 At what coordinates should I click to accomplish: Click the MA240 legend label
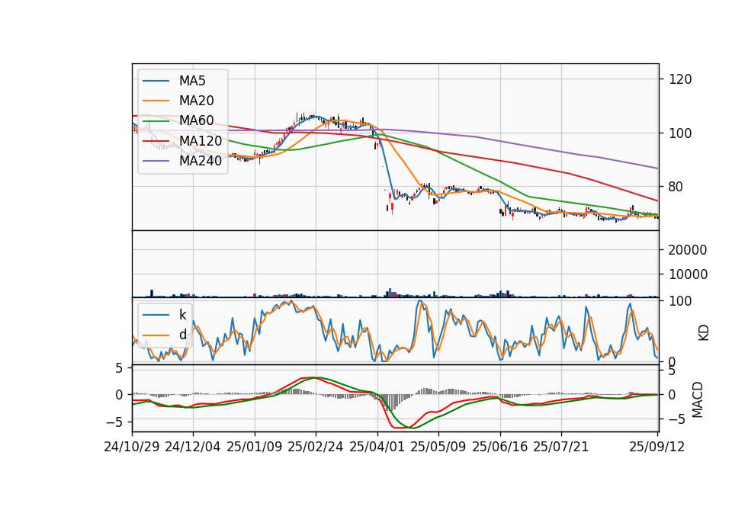coord(201,161)
